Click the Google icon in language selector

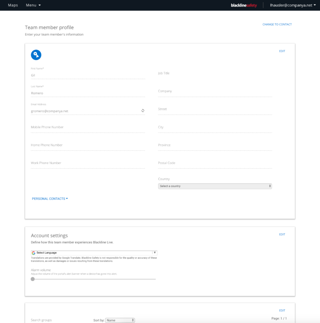(34, 253)
